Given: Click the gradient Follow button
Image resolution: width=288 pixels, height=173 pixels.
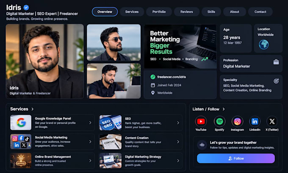Looking at the screenshot, I should tap(236, 158).
